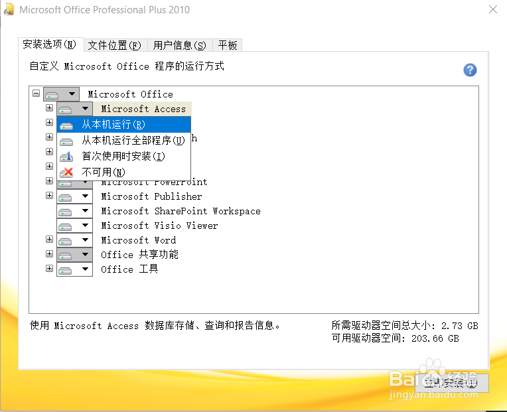Switch to 文件位置(F) tab
The image size is (507, 412).
tap(114, 45)
